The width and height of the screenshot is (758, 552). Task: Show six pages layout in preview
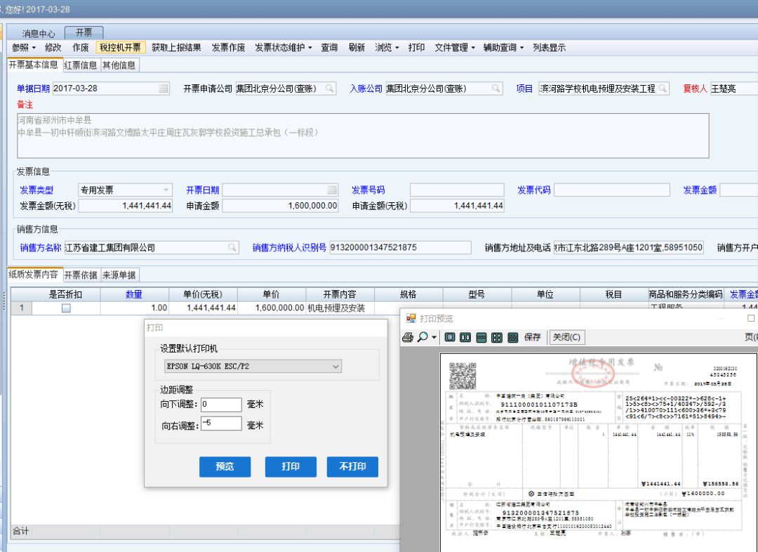pyautogui.click(x=513, y=337)
